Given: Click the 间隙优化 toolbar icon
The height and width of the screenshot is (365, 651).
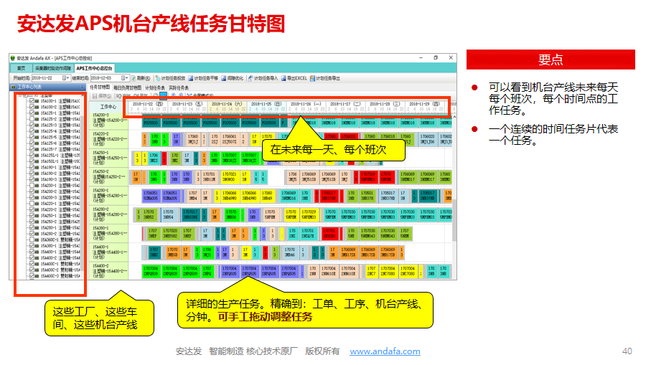Looking at the screenshot, I should pos(224,78).
